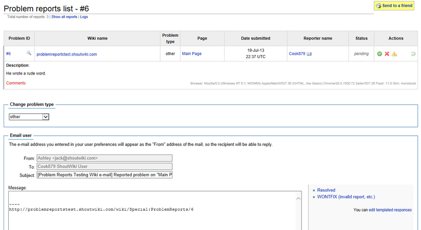The width and height of the screenshot is (421, 230).
Task: Select the Resolved templated response
Action: 326,190
